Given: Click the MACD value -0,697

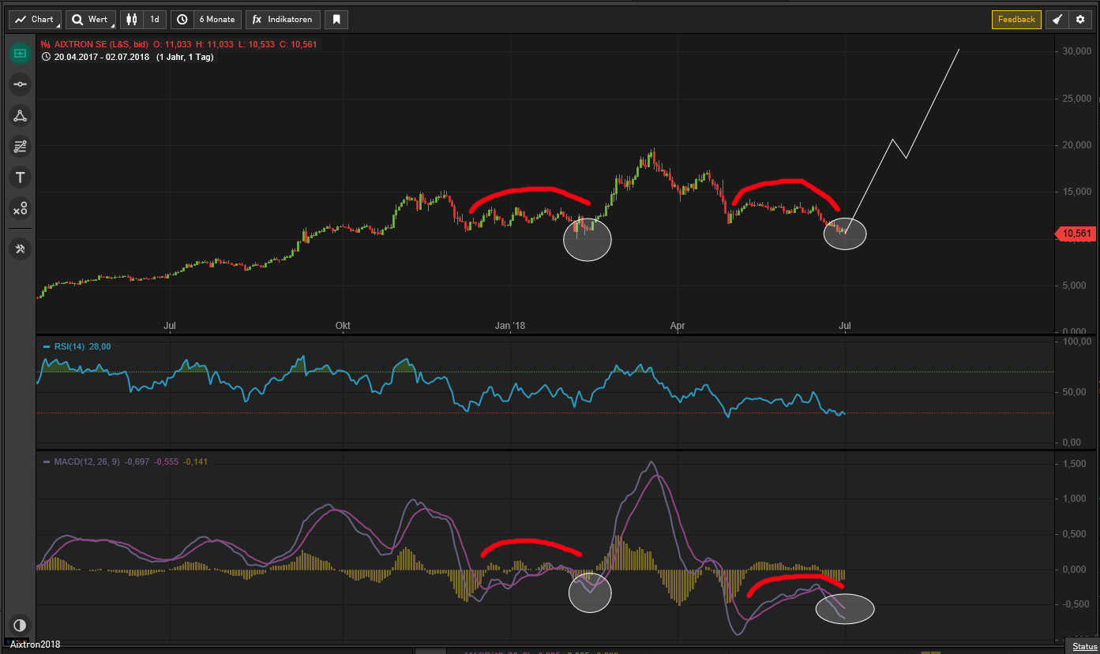Looking at the screenshot, I should pyautogui.click(x=137, y=462).
